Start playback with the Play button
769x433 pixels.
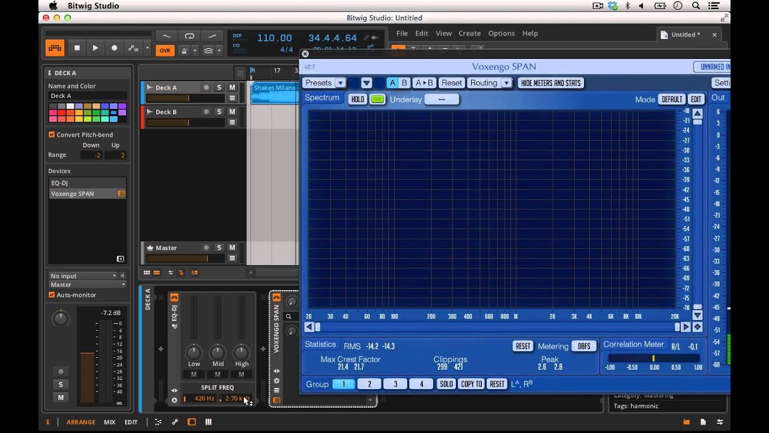tap(96, 48)
